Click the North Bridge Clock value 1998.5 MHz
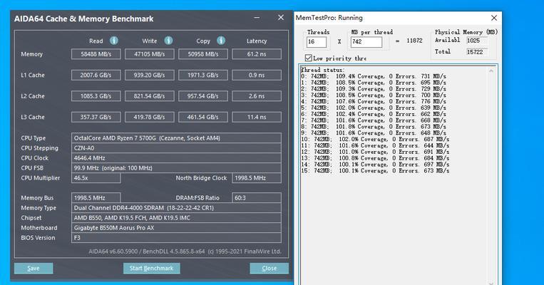 pyautogui.click(x=257, y=178)
